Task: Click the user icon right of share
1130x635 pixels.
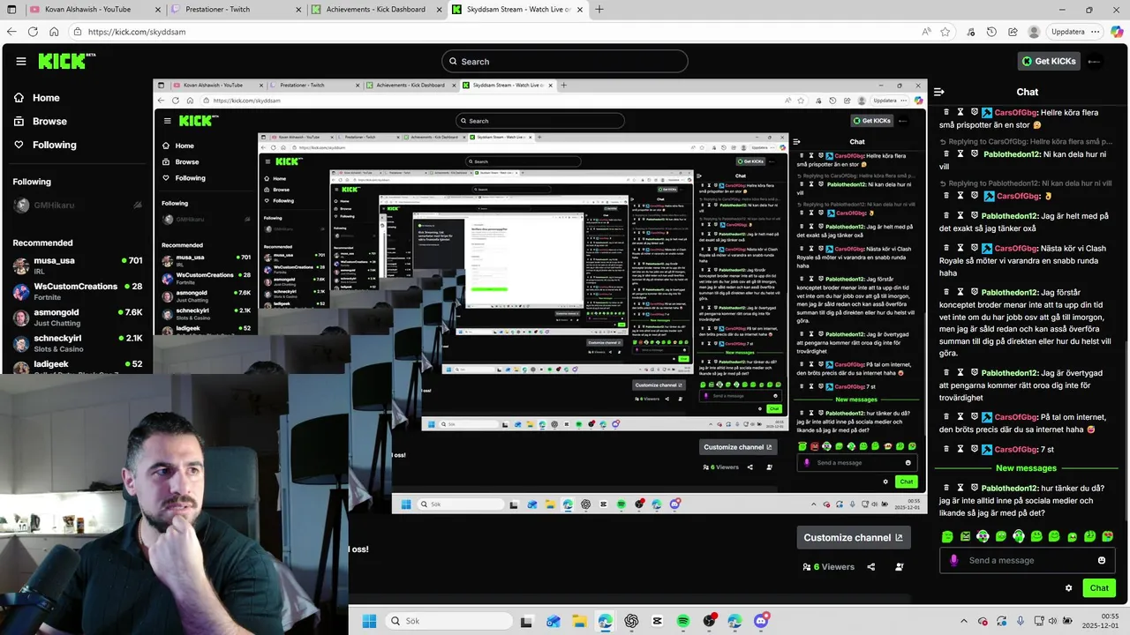Action: click(900, 567)
